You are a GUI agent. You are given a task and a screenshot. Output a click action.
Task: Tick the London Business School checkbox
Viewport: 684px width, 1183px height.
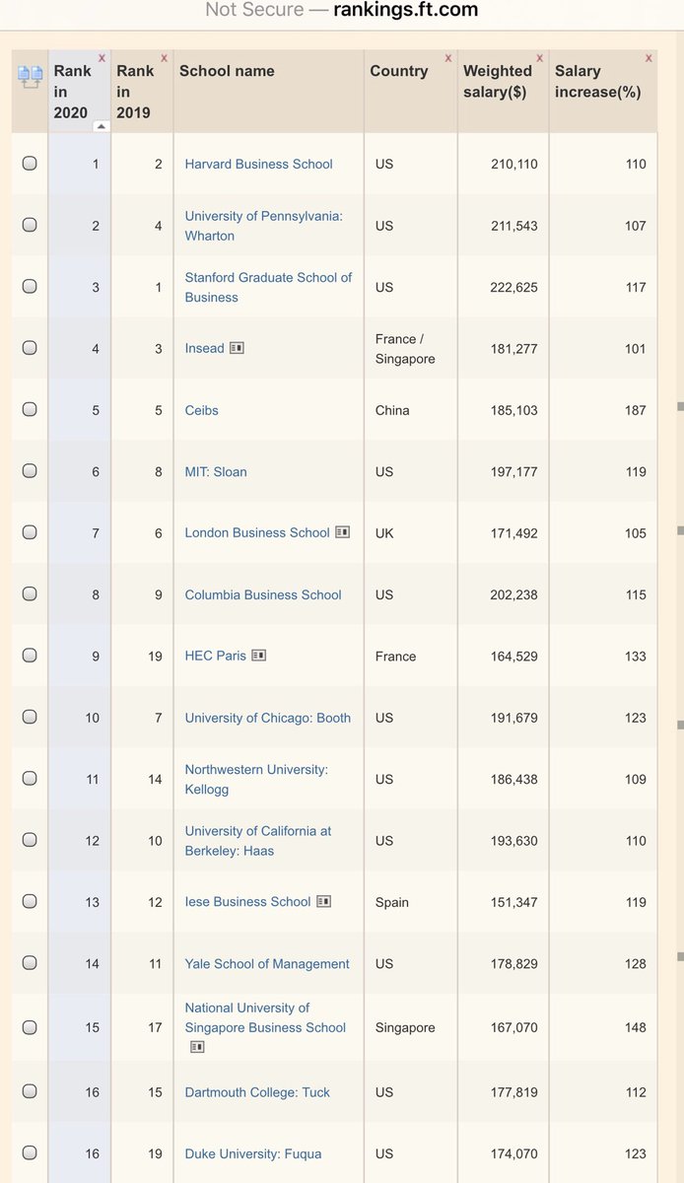30,532
